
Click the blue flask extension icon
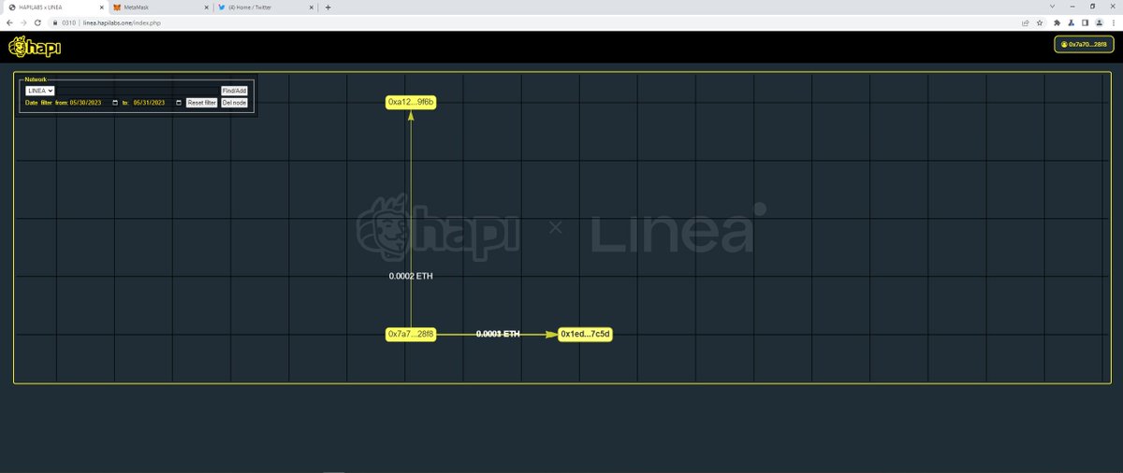(1072, 22)
